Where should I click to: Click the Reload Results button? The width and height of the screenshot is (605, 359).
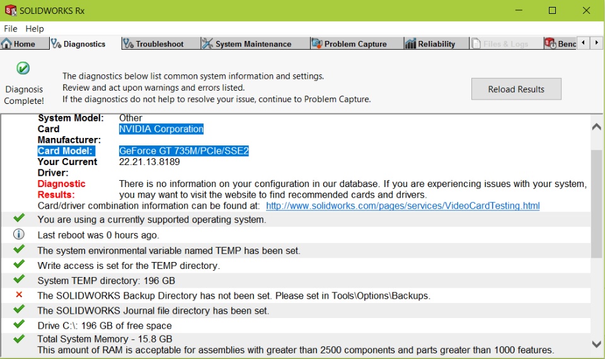(516, 89)
